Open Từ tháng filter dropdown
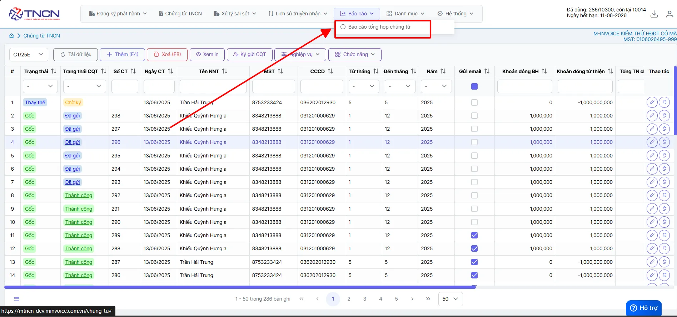The image size is (677, 317). point(364,86)
